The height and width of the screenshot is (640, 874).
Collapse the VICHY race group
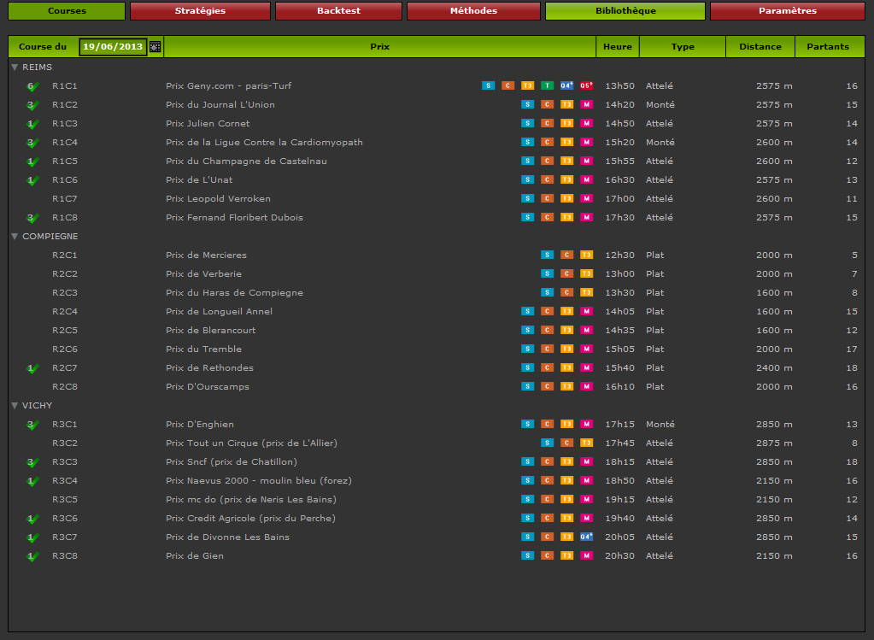(15, 405)
